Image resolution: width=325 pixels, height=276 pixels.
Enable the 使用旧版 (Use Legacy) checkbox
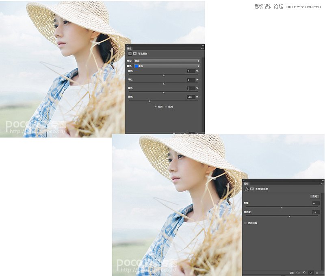point(245,223)
